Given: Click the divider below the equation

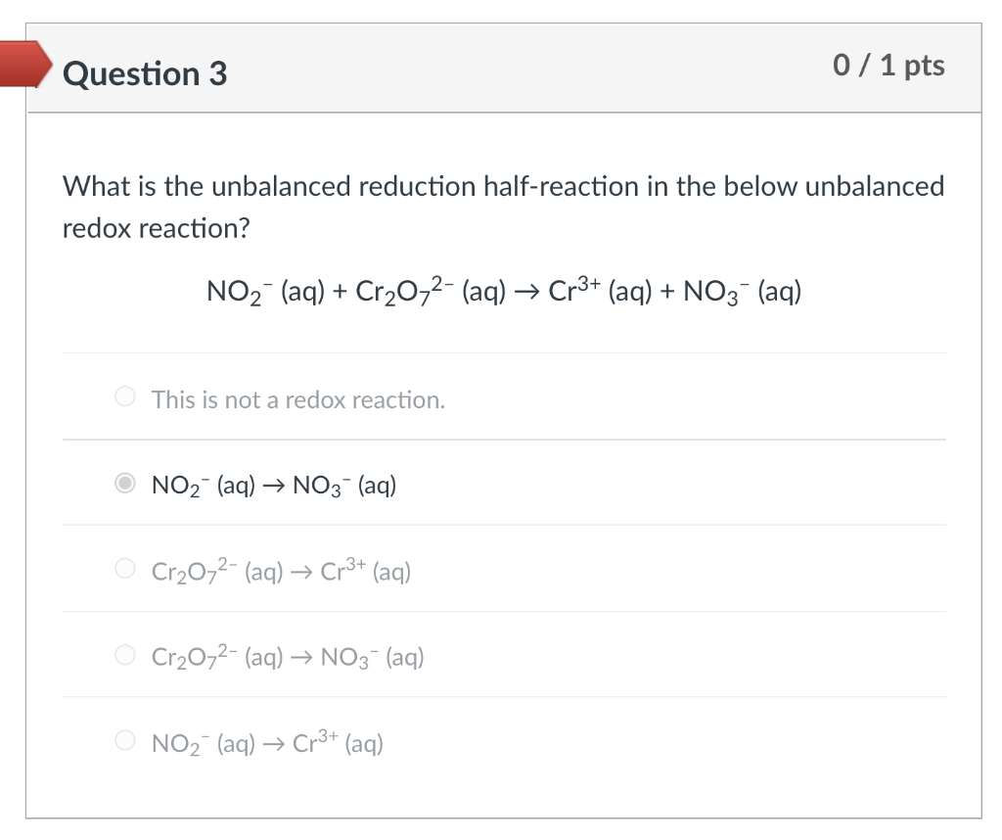Looking at the screenshot, I should pyautogui.click(x=504, y=352).
